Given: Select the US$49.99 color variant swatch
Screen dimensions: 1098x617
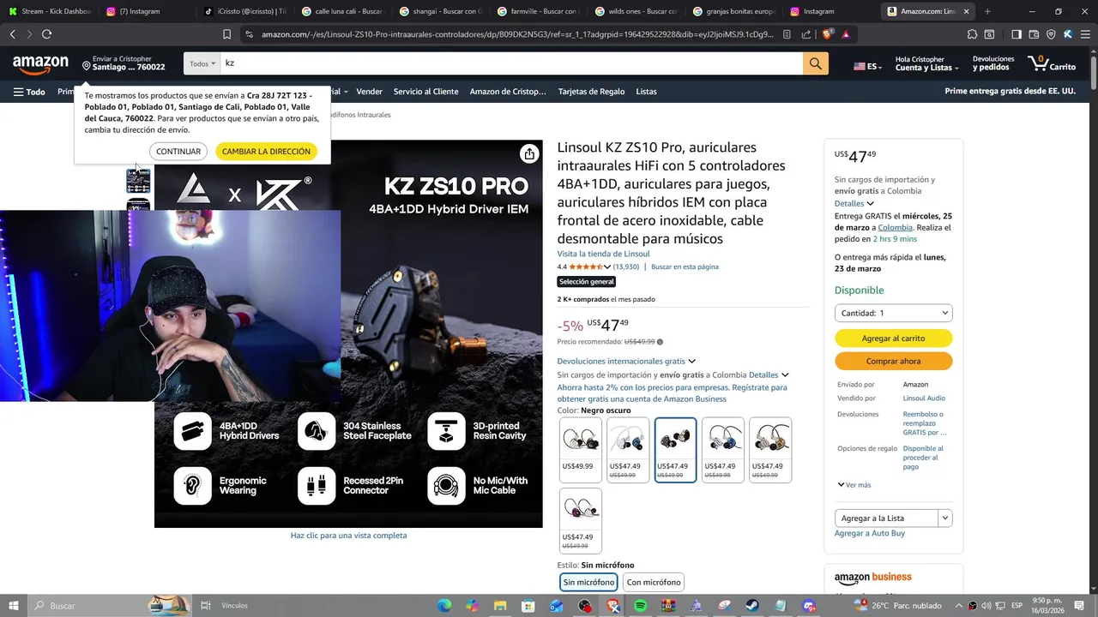Looking at the screenshot, I should 581,450.
